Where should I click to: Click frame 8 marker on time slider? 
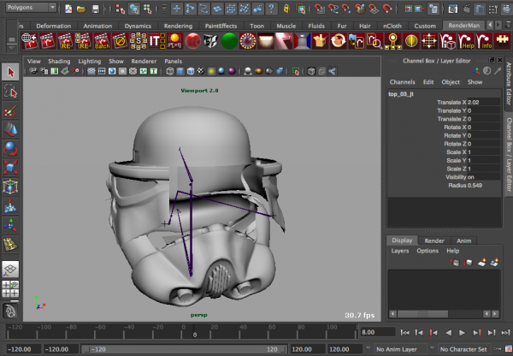coord(195,333)
